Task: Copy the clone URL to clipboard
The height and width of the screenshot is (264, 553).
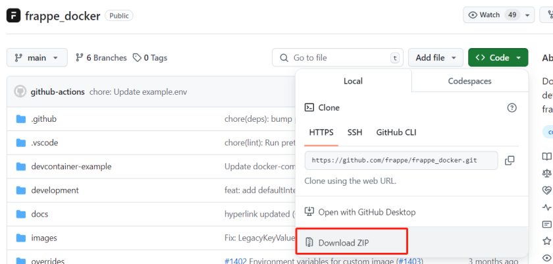Action: 510,160
